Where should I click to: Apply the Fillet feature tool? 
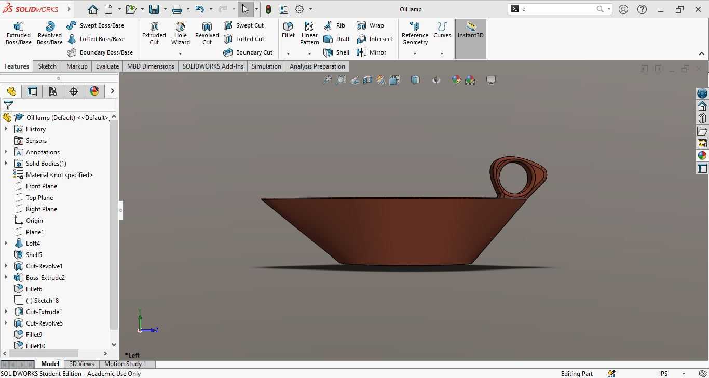tap(288, 30)
